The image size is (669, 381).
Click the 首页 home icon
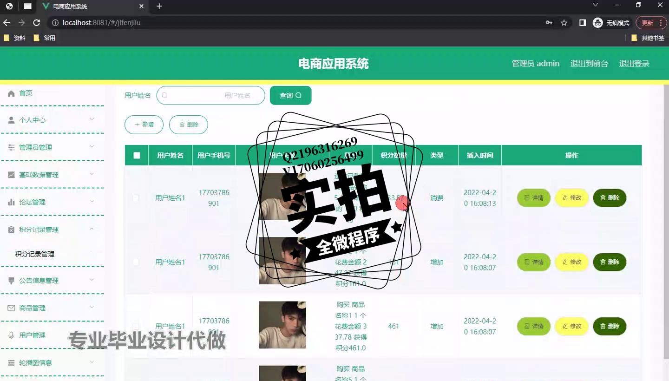click(x=12, y=93)
